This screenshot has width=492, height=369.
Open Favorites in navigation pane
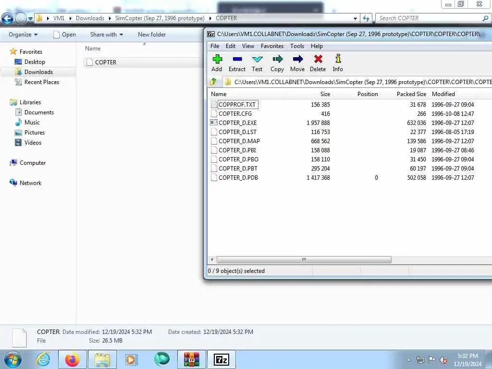click(31, 51)
